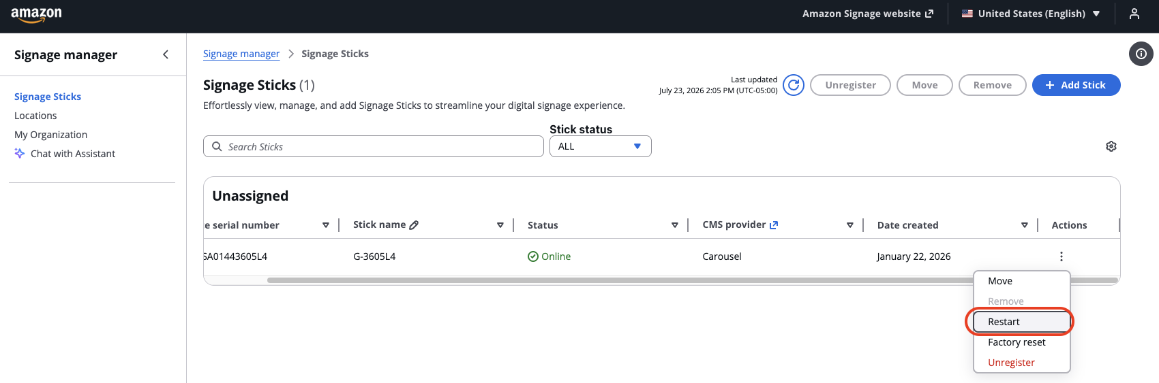Open actions kebab menu for G-3605L4

tap(1061, 256)
